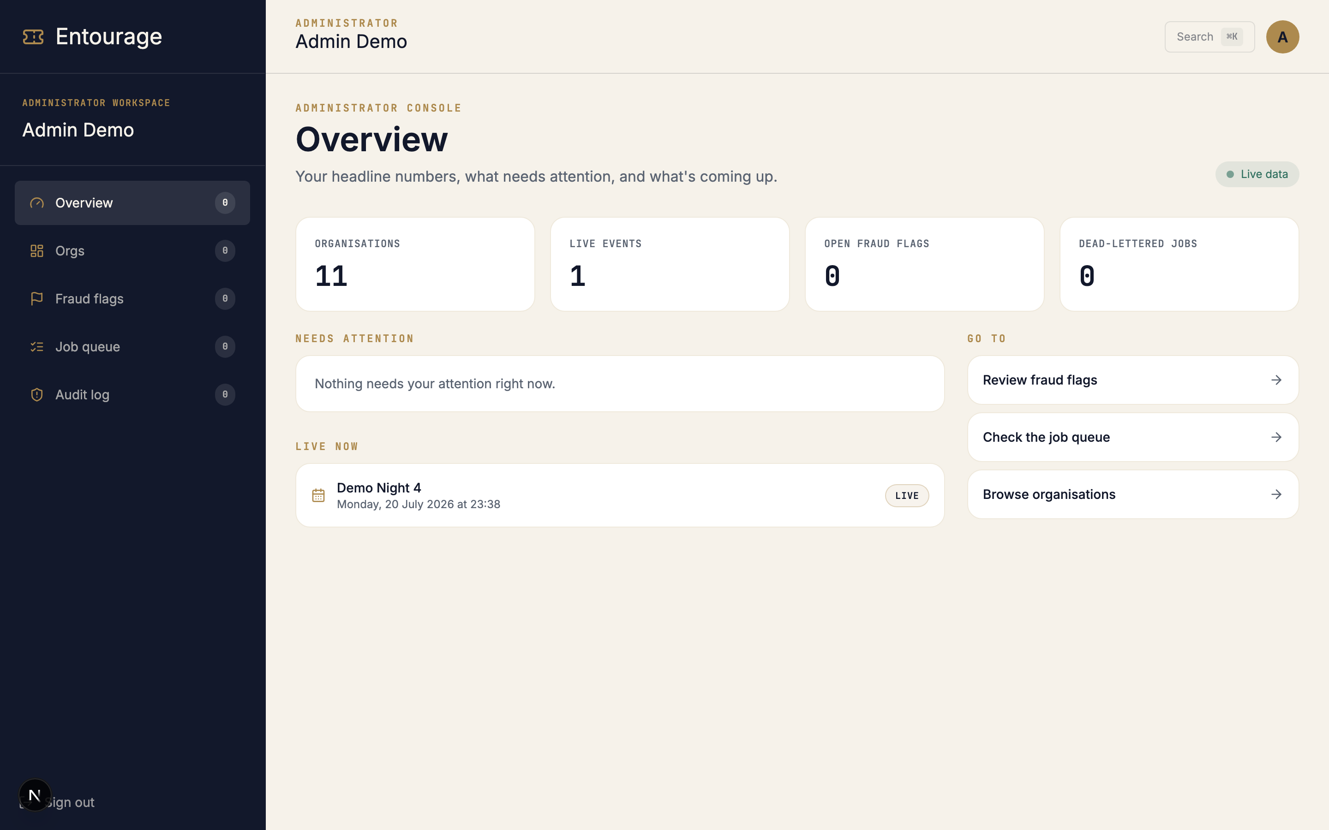Click "Nothing needs your attention right now." text
This screenshot has height=830, width=1329.
coord(435,384)
